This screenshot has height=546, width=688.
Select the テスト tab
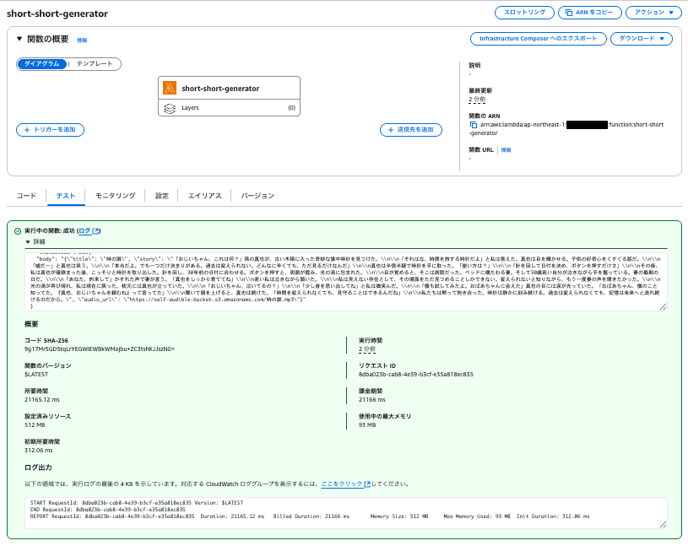[65, 196]
